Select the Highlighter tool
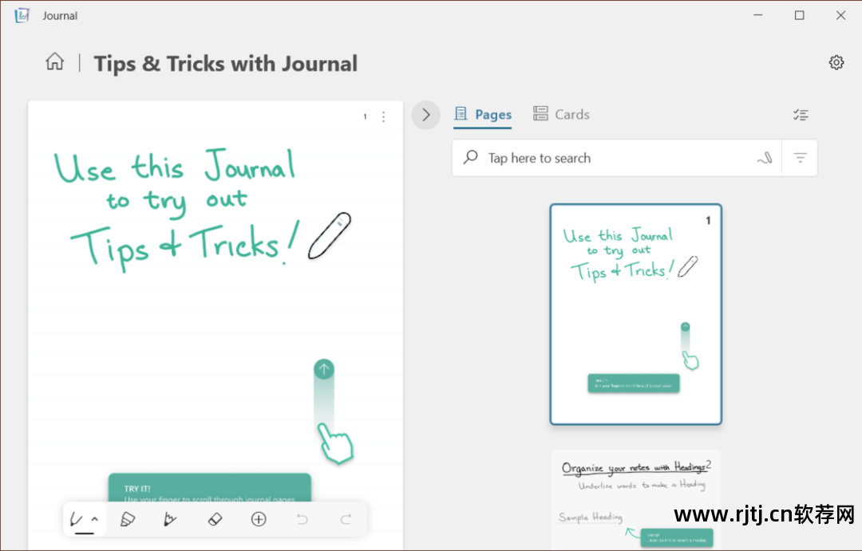Screen dimensions: 862x551 tap(128, 519)
